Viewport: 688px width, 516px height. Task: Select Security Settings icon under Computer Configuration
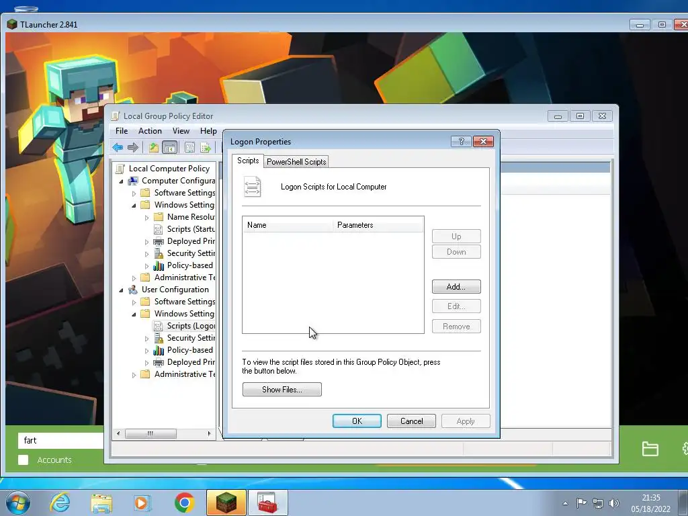tap(159, 253)
